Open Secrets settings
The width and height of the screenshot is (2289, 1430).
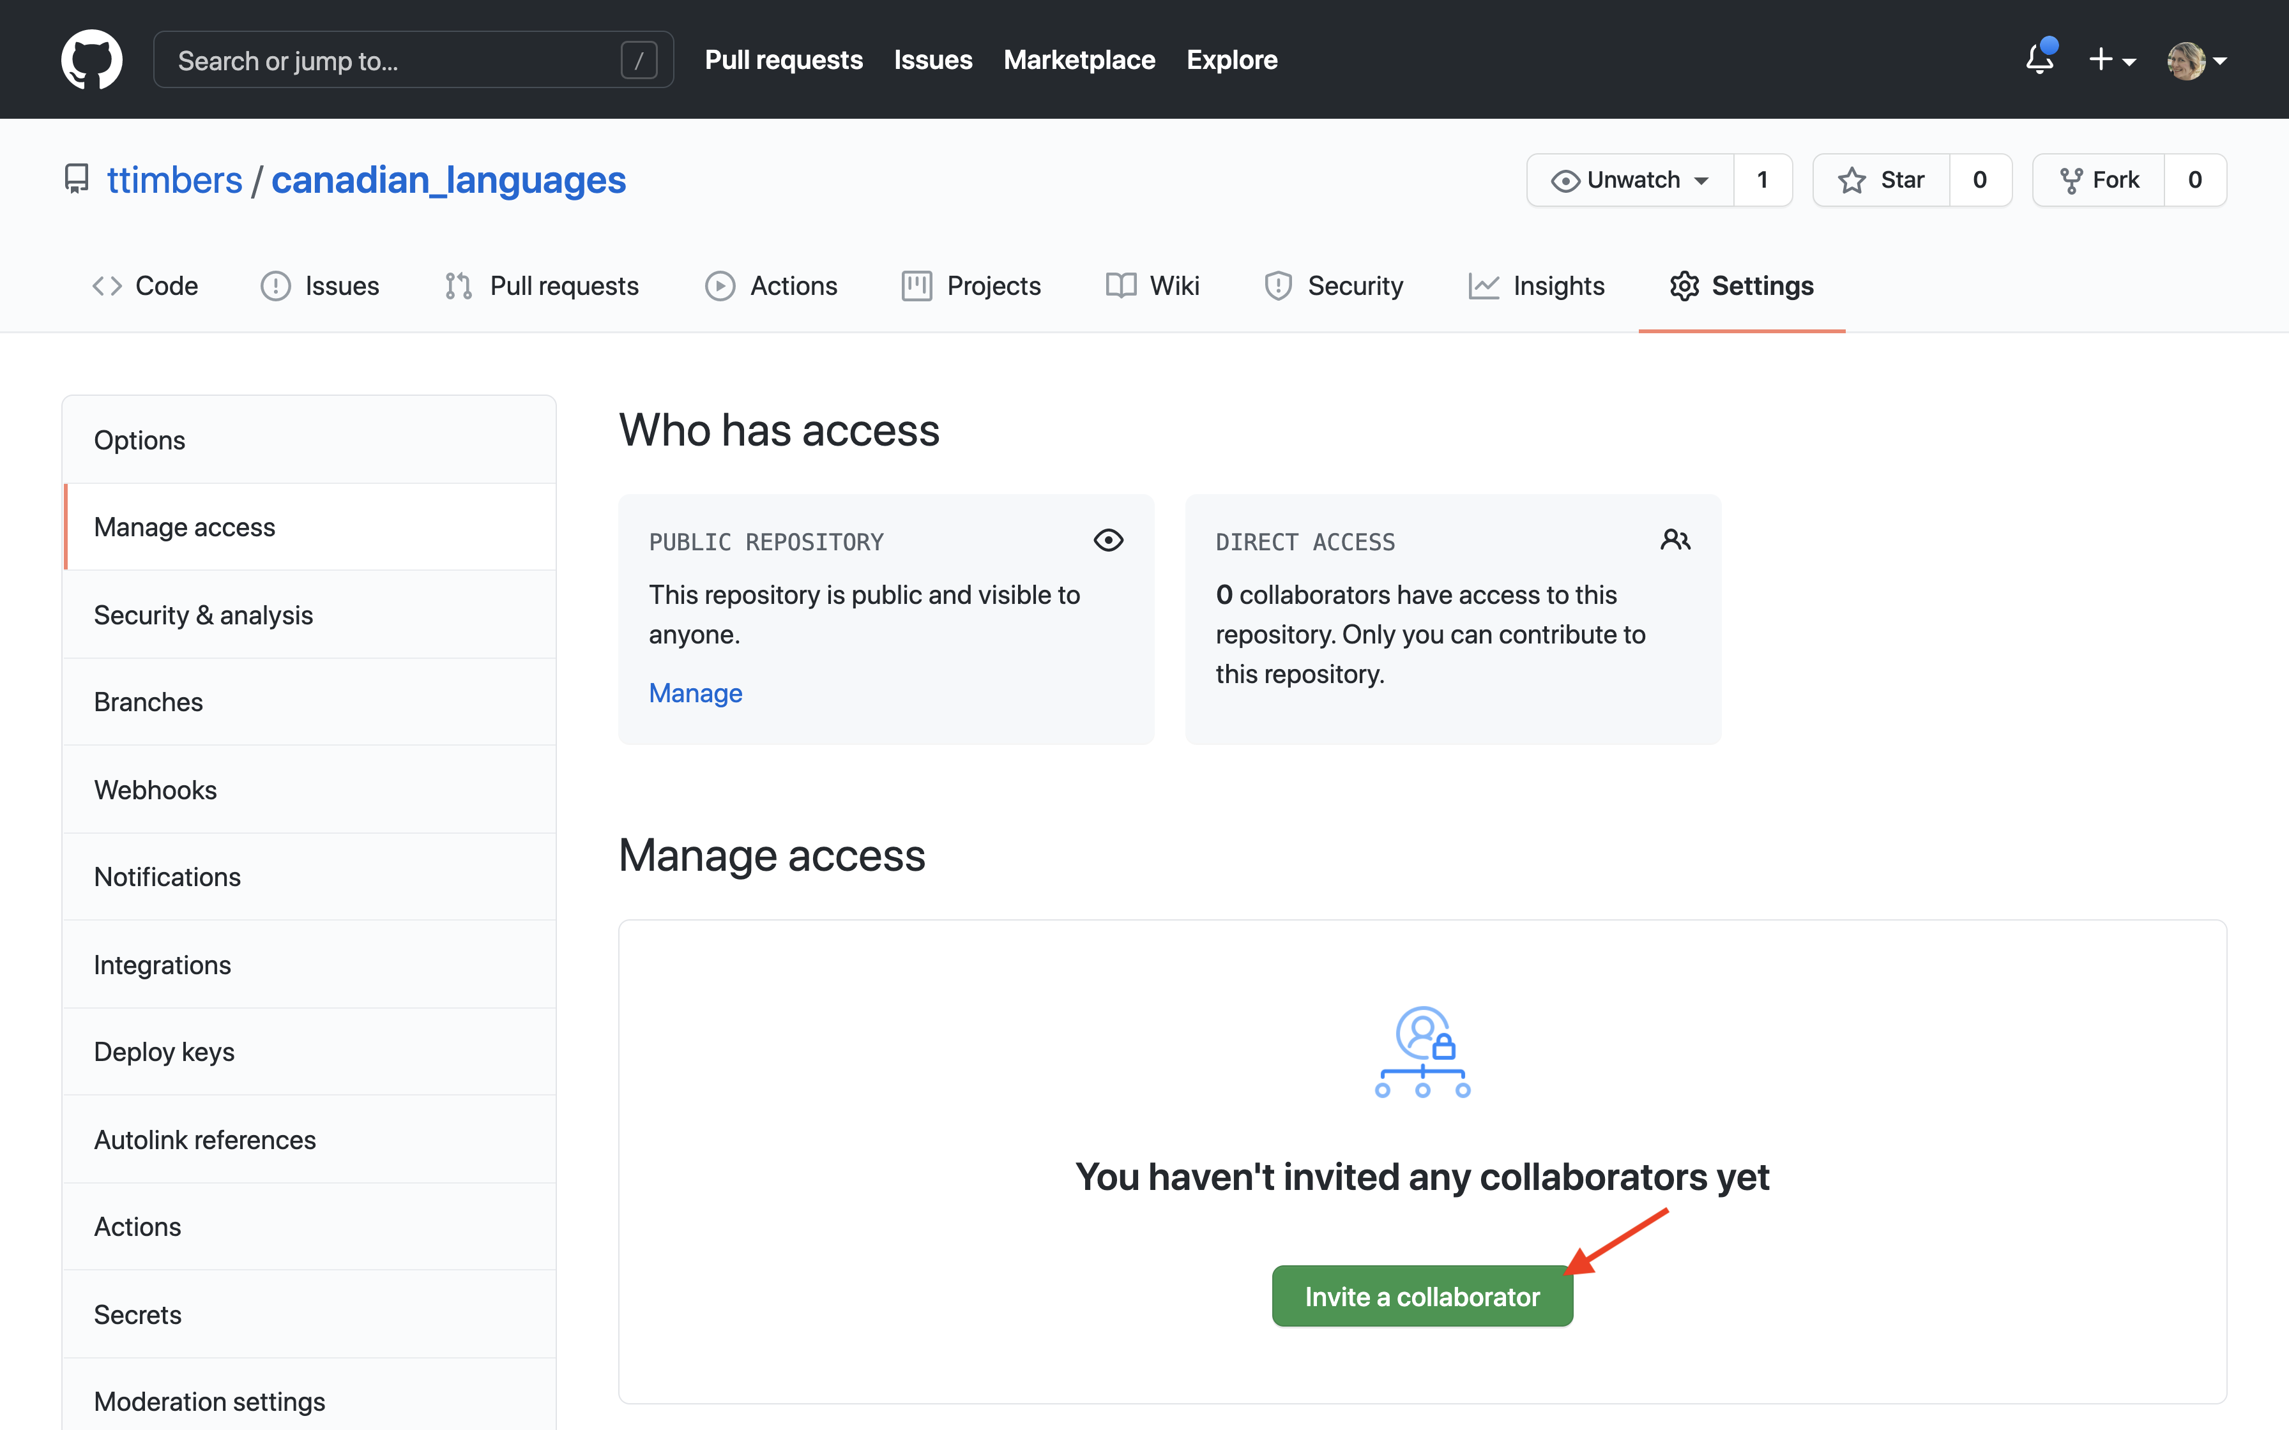click(309, 1314)
